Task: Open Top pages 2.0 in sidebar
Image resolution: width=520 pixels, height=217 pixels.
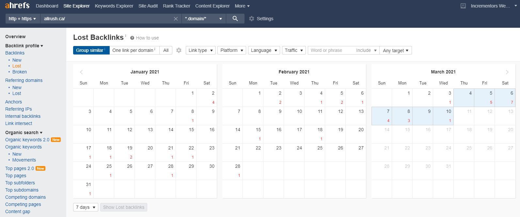Action: click(x=20, y=168)
